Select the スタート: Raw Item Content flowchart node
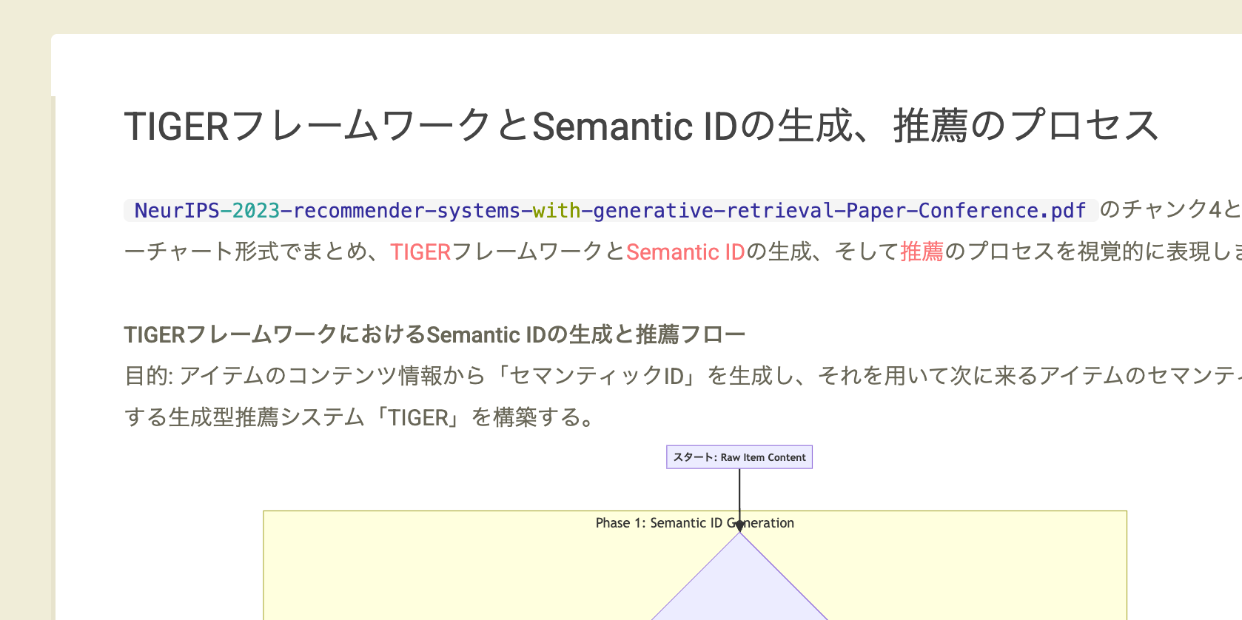The image size is (1242, 620). (x=739, y=457)
